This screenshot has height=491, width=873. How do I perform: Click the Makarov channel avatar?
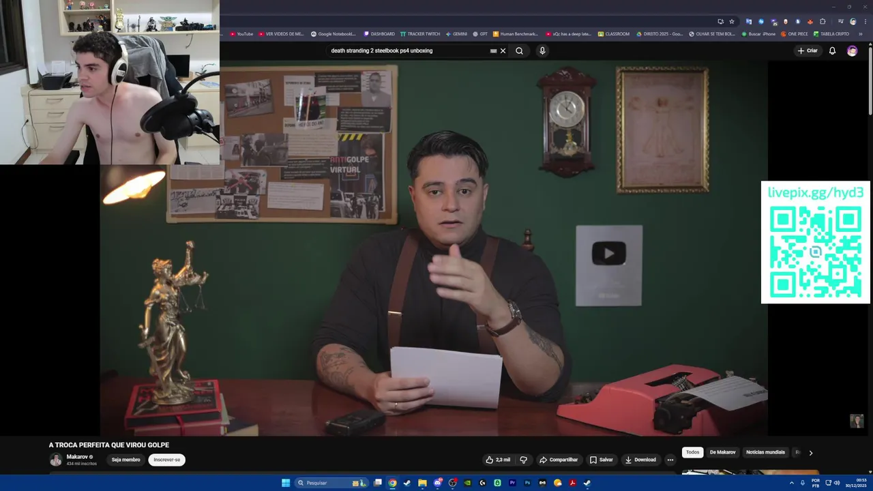55,460
